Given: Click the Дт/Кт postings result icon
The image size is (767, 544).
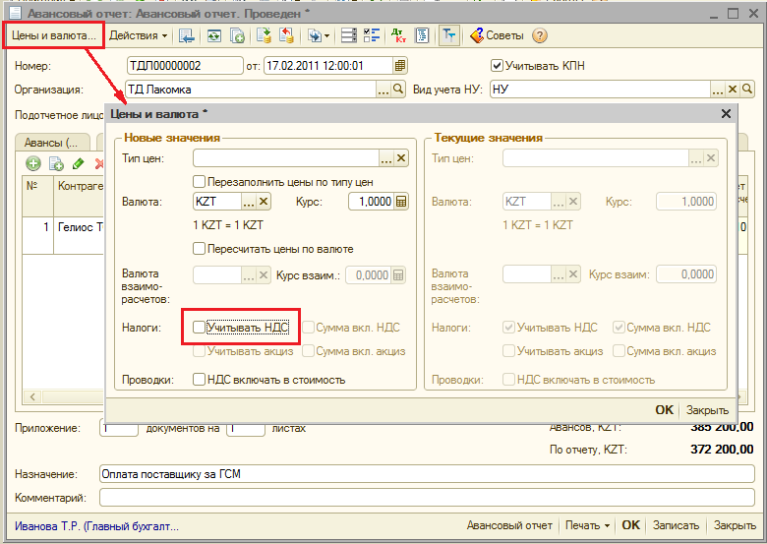Looking at the screenshot, I should tap(398, 35).
